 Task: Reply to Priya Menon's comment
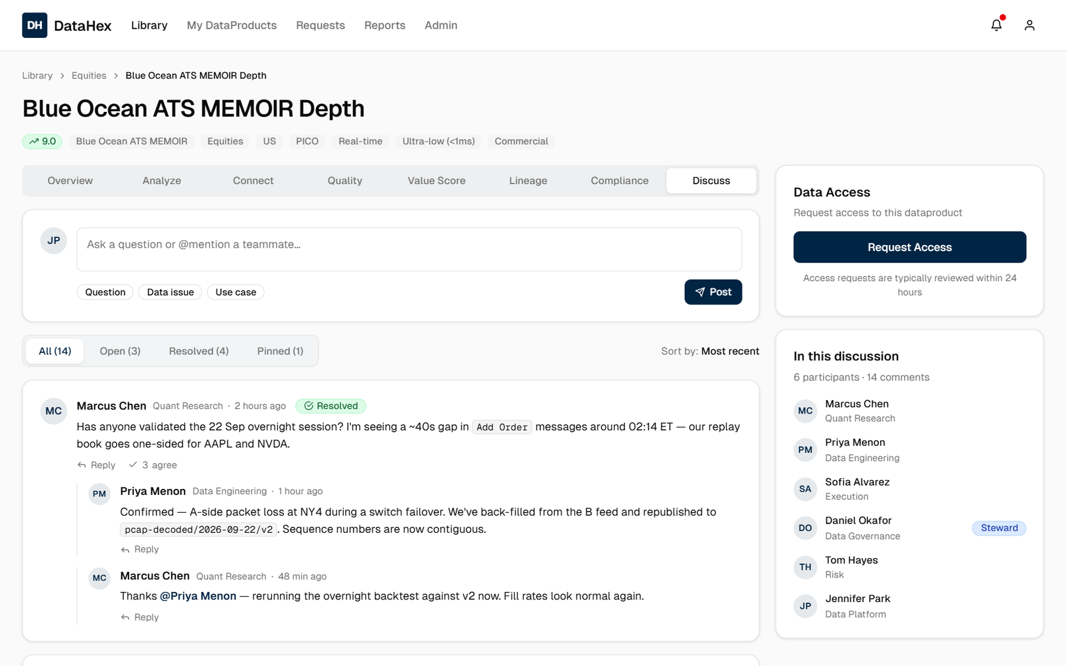pyautogui.click(x=140, y=549)
